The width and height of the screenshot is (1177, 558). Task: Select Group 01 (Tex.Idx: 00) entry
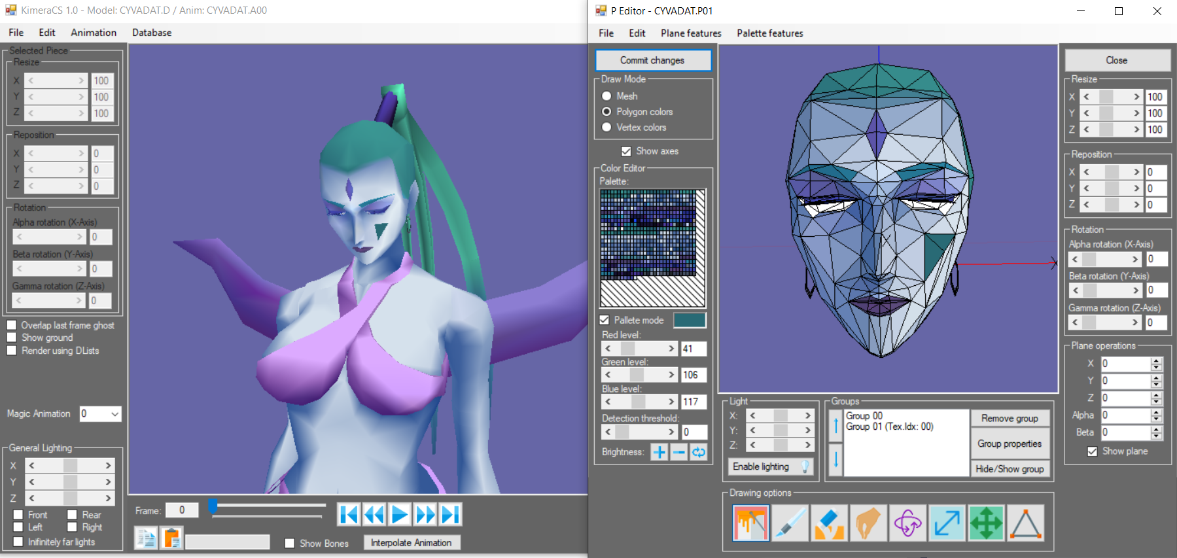pyautogui.click(x=890, y=427)
